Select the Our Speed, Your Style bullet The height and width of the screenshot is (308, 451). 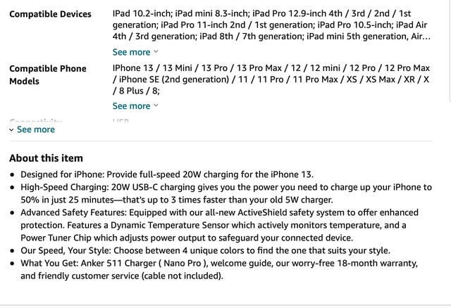pyautogui.click(x=205, y=250)
